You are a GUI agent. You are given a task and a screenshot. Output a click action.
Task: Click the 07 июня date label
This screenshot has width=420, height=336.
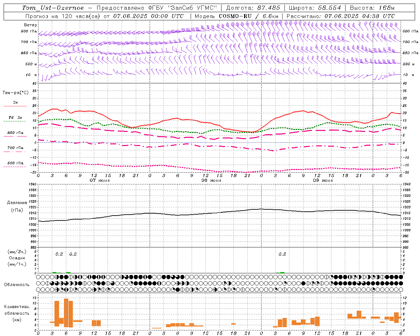click(x=100, y=180)
